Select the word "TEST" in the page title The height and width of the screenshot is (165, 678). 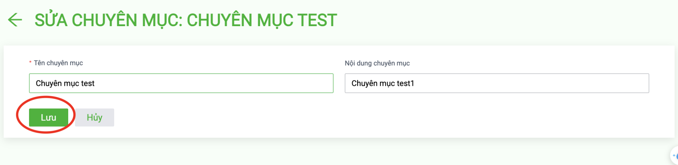click(317, 20)
